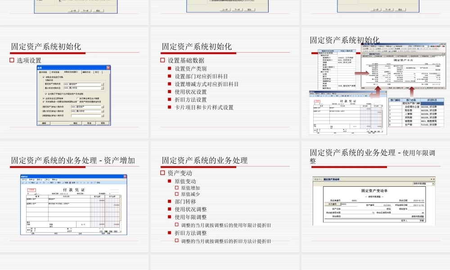Switch to the 折旧信息 tab in the options dialog
450x270 pixels.
(55, 72)
